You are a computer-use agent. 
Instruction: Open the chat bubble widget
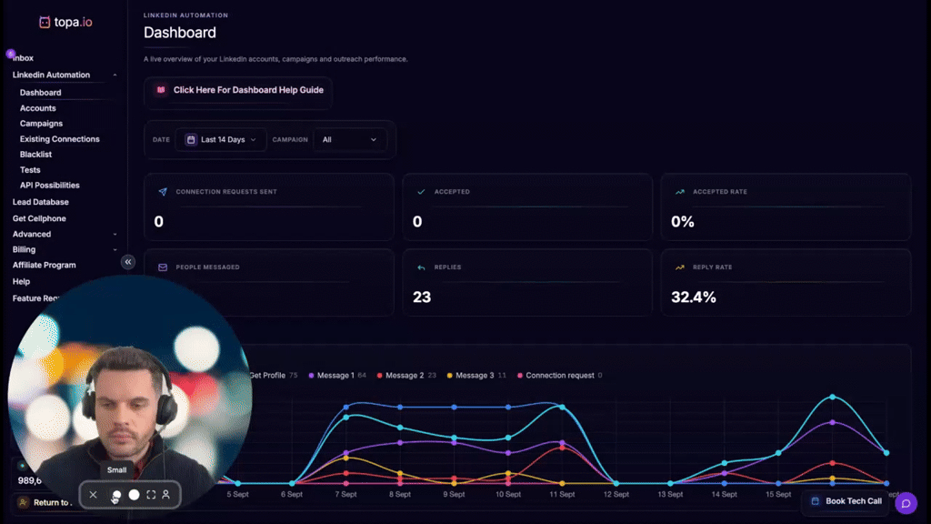pos(906,504)
